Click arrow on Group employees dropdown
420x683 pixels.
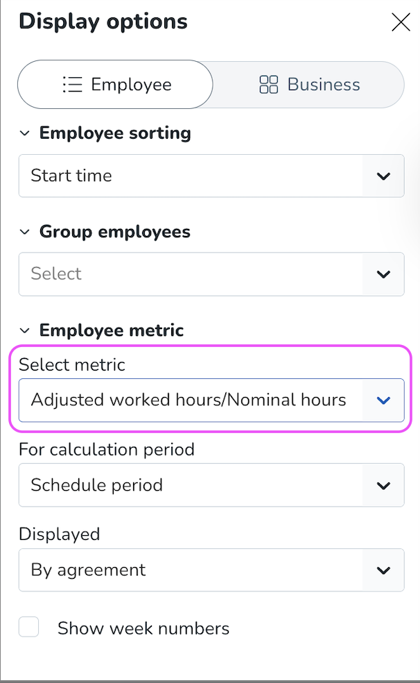pyautogui.click(x=383, y=274)
